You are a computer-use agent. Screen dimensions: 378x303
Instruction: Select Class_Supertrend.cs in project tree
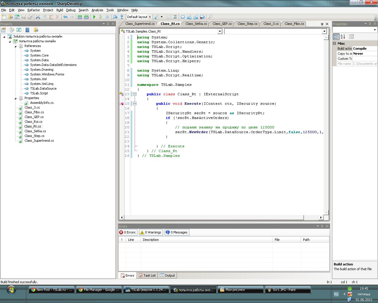(39, 141)
